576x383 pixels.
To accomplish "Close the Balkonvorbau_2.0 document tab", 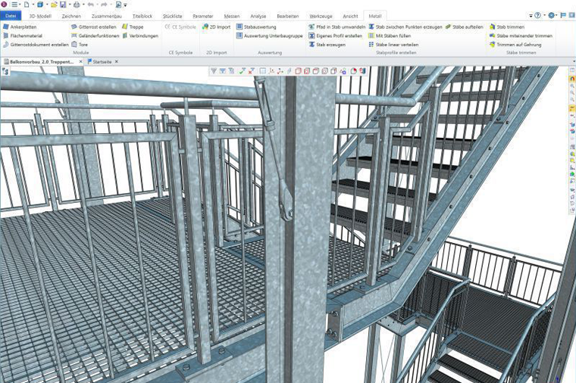I will point(80,61).
